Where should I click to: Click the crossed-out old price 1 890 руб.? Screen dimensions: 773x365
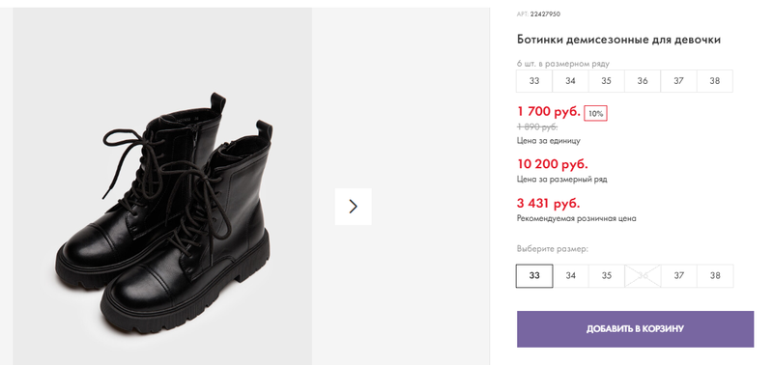pyautogui.click(x=537, y=127)
